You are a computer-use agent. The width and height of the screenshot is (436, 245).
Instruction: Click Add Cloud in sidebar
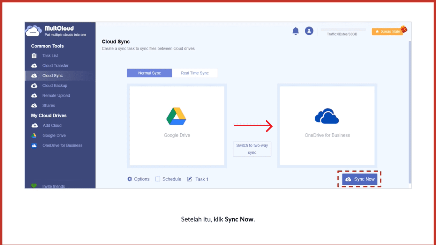(52, 125)
